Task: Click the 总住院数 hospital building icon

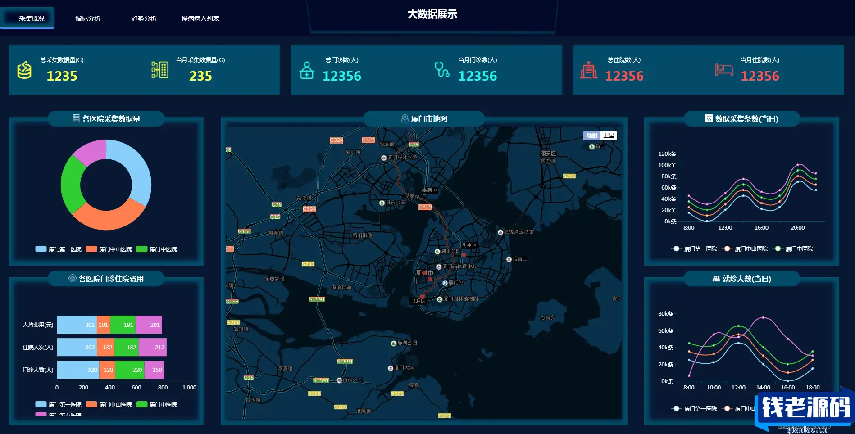Action: point(589,70)
